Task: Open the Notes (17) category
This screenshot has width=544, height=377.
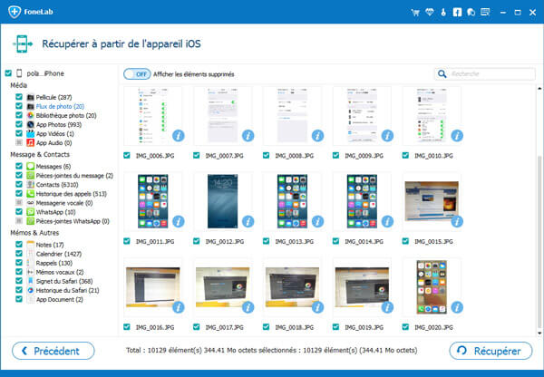Action: click(50, 245)
